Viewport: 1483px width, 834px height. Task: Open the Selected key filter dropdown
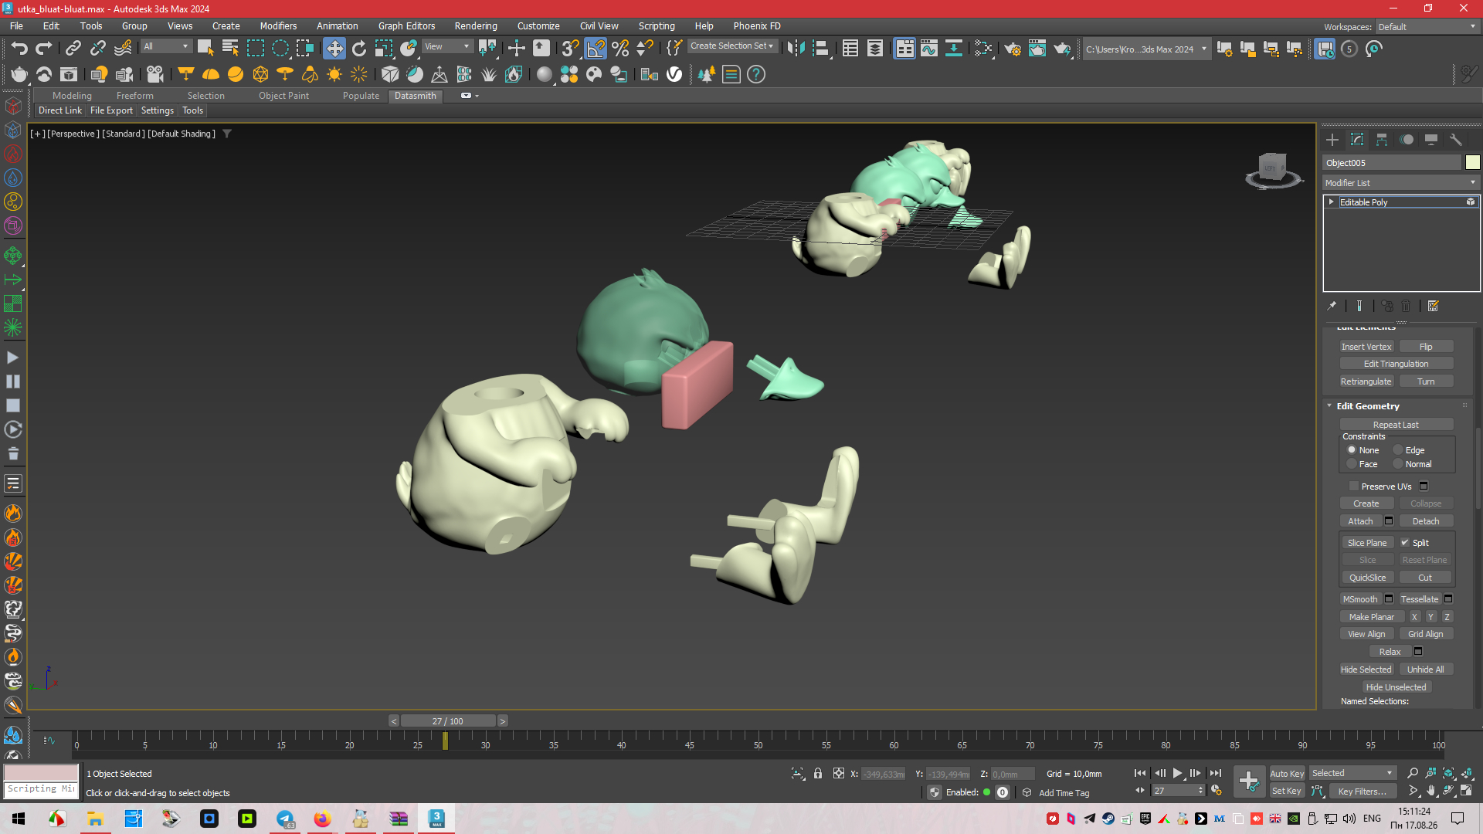coord(1352,773)
